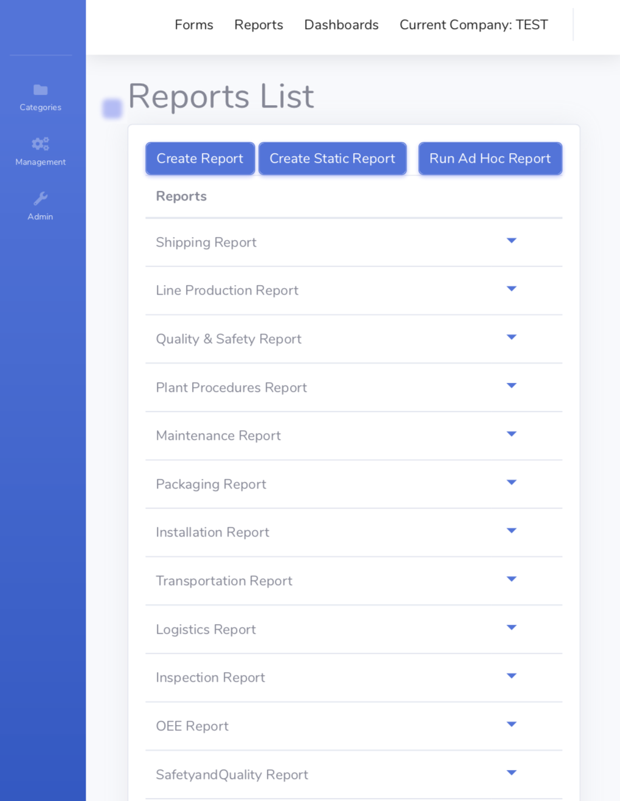Expand the Transportation Report section
Viewport: 620px width, 801px height.
coord(512,579)
